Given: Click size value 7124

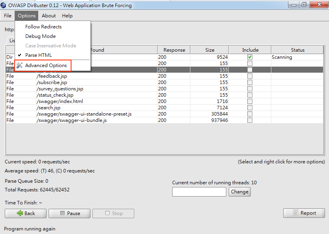Looking at the screenshot, I should pyautogui.click(x=222, y=107).
